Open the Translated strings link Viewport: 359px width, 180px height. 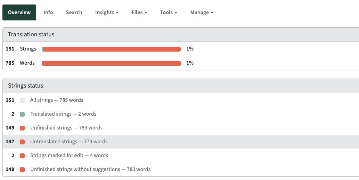(63, 114)
